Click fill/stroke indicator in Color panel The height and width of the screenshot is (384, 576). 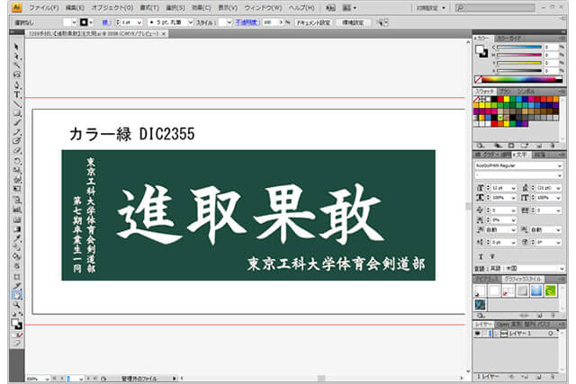point(481,51)
